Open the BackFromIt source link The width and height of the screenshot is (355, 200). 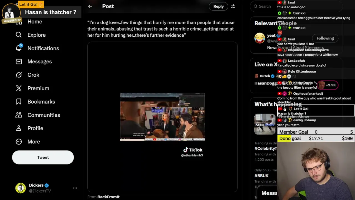point(108,197)
